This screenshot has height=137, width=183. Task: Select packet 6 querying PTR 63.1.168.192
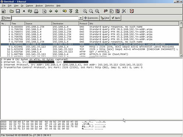pos(90,39)
